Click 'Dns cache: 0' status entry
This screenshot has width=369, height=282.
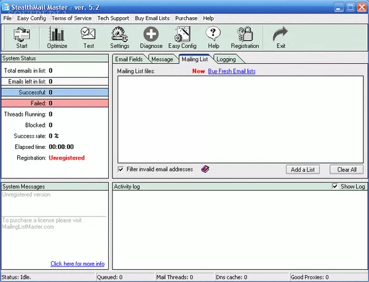[232, 277]
